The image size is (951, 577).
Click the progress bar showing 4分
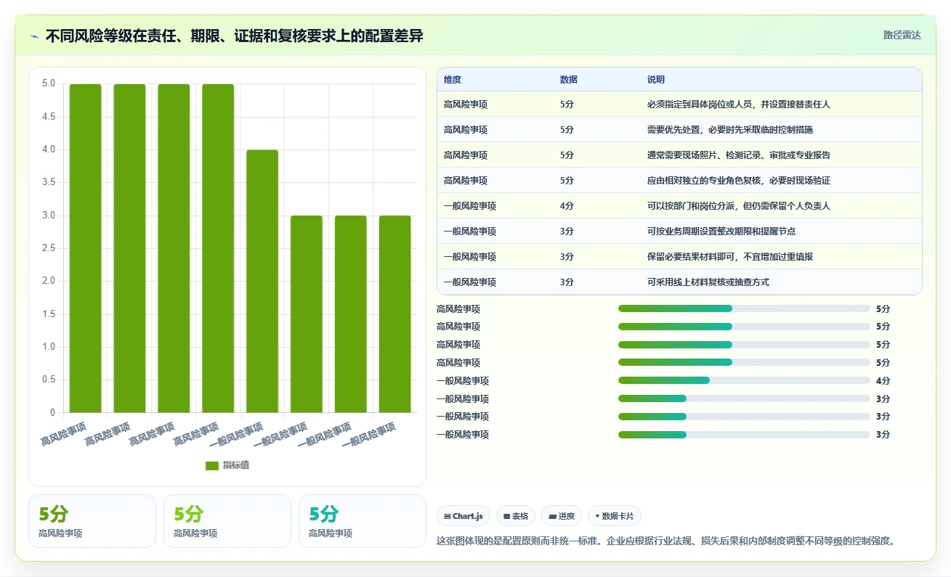[x=744, y=380]
